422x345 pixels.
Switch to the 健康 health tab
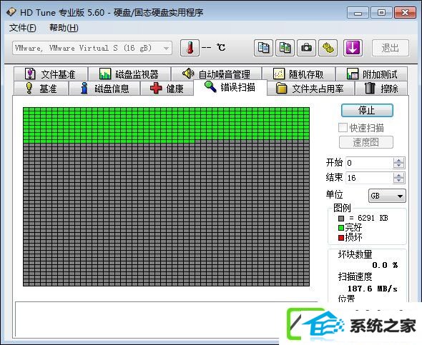[x=167, y=89]
